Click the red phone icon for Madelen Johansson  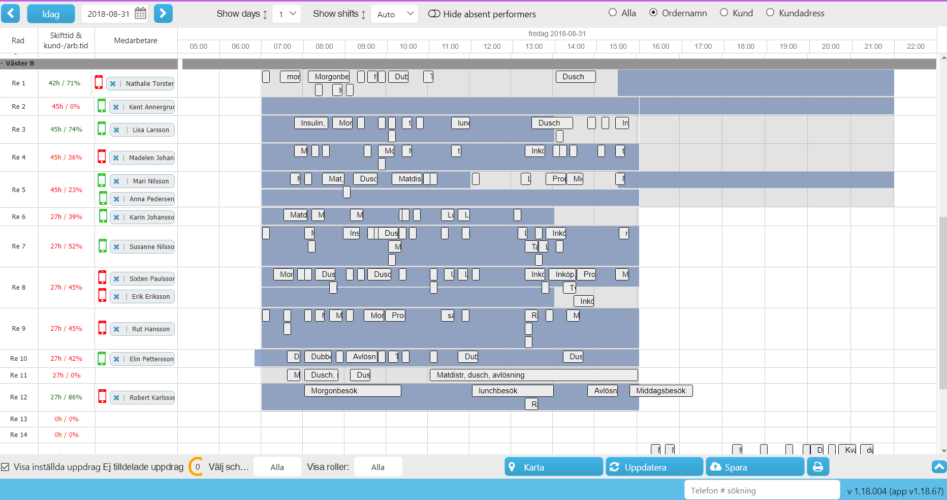point(102,157)
